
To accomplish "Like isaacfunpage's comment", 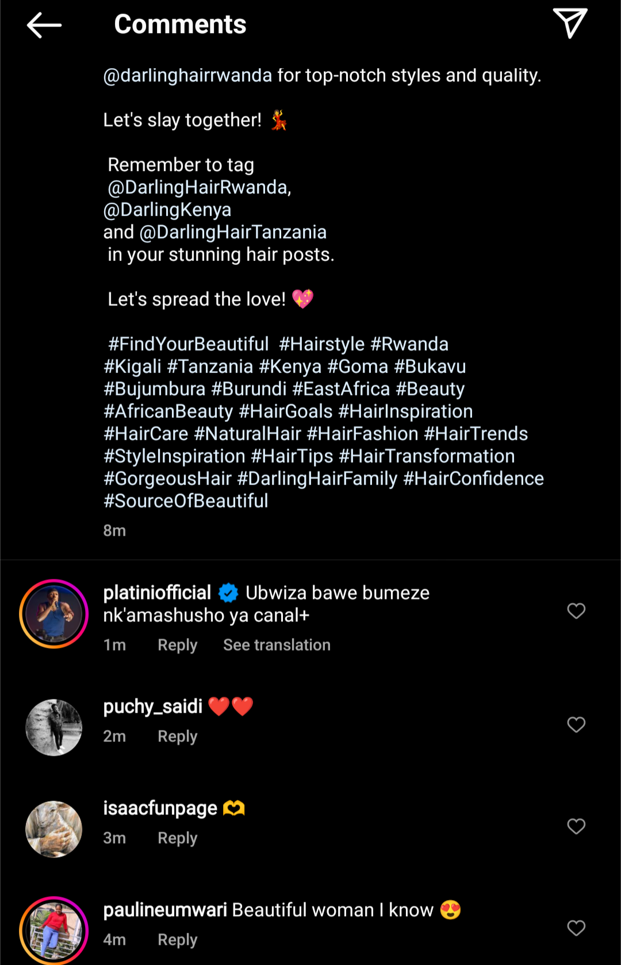I will (x=576, y=826).
